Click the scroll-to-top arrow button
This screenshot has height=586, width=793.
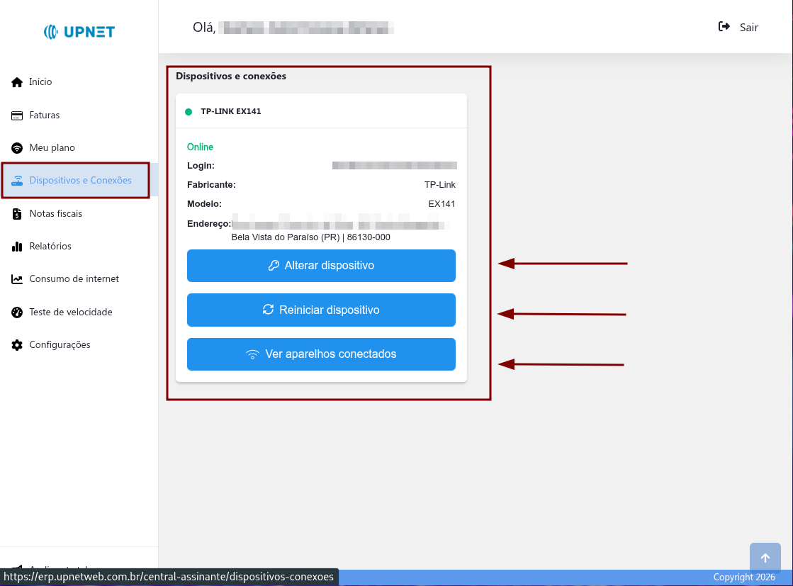[x=765, y=558]
